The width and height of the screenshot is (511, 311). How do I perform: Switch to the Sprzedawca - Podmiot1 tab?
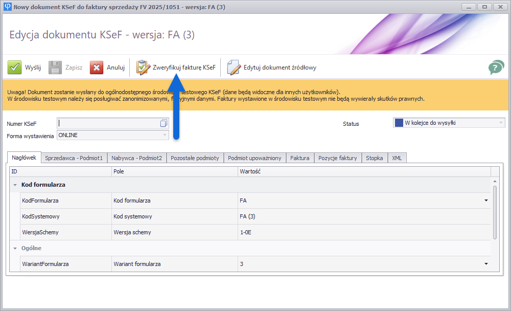click(74, 158)
